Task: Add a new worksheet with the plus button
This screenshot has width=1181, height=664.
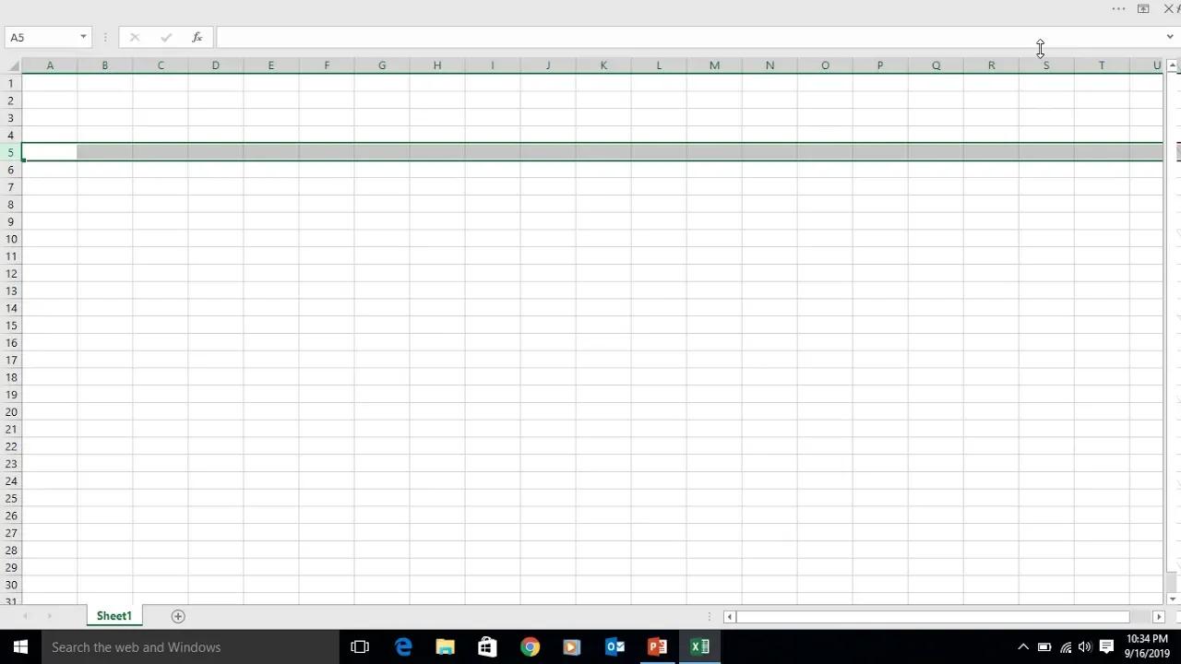Action: click(x=177, y=615)
